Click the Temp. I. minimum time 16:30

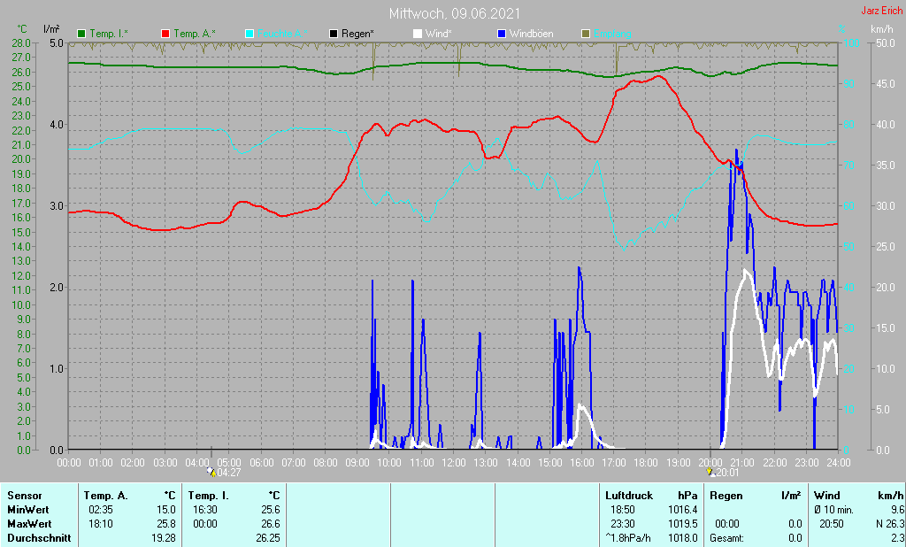point(205,510)
